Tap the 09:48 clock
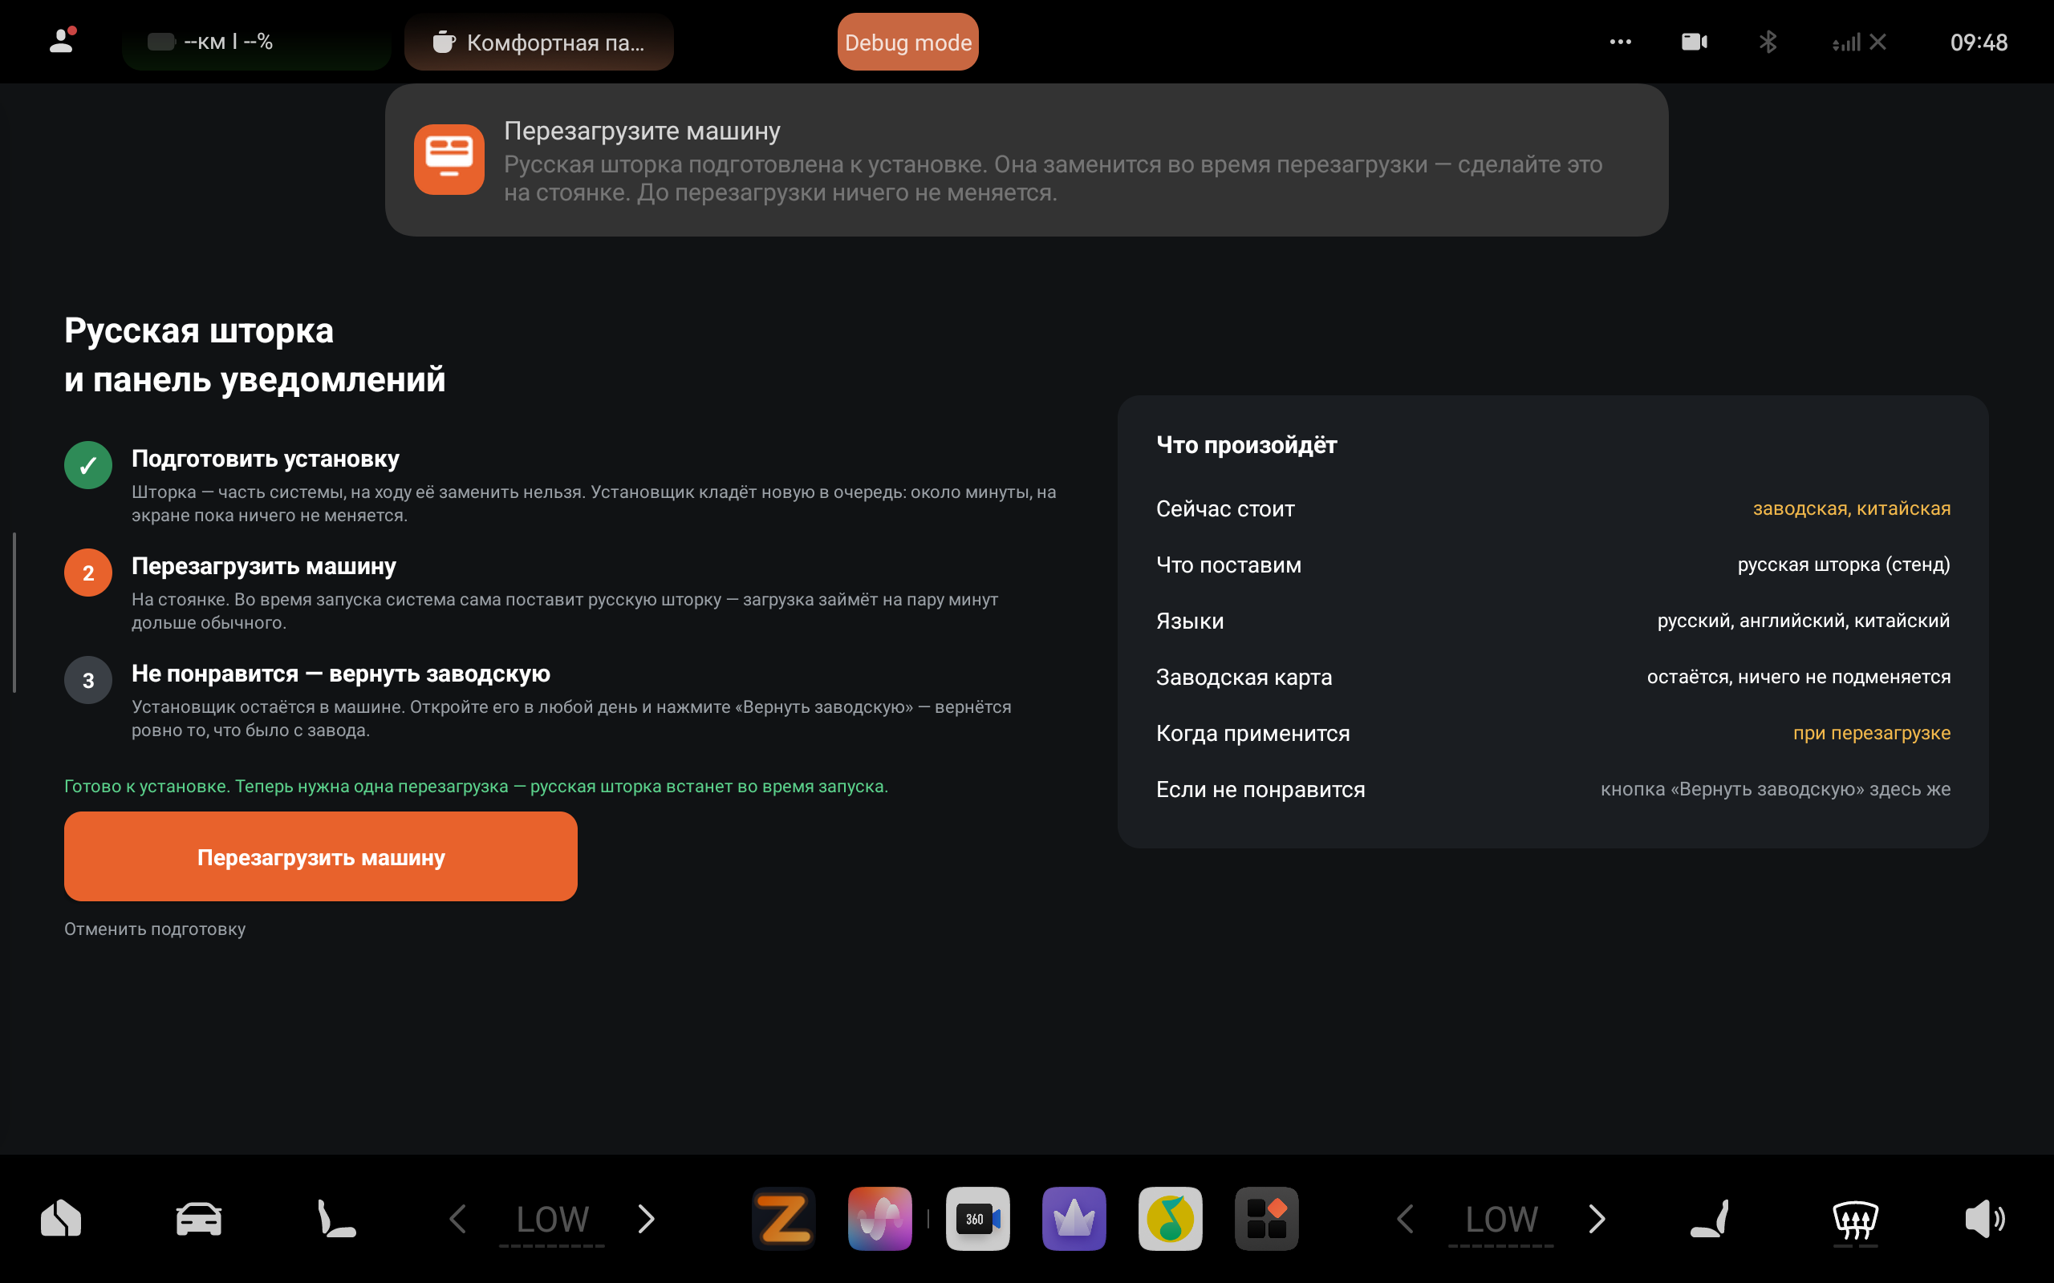2054x1283 pixels. click(1979, 42)
